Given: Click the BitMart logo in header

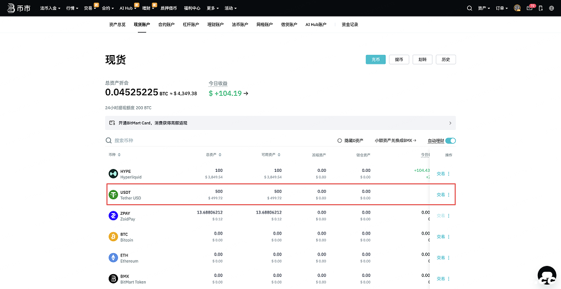Looking at the screenshot, I should pyautogui.click(x=18, y=8).
